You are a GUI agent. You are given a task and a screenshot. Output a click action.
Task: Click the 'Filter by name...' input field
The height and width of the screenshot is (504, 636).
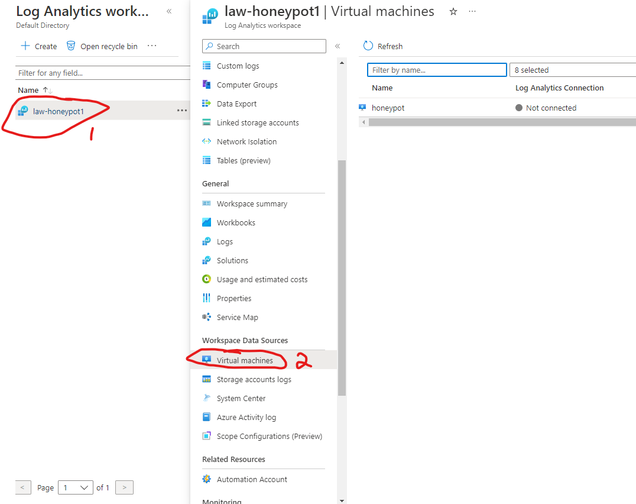pos(436,70)
